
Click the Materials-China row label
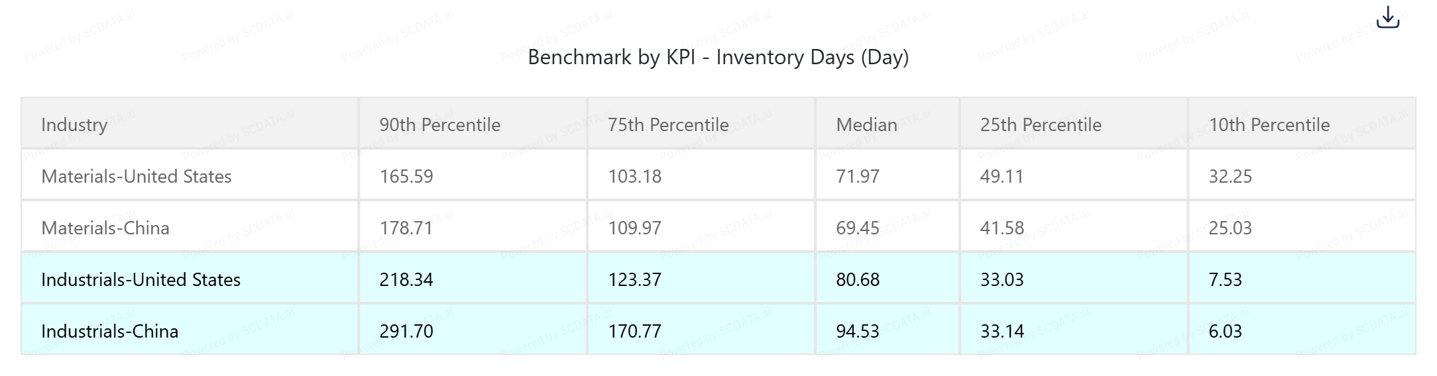[x=105, y=228]
